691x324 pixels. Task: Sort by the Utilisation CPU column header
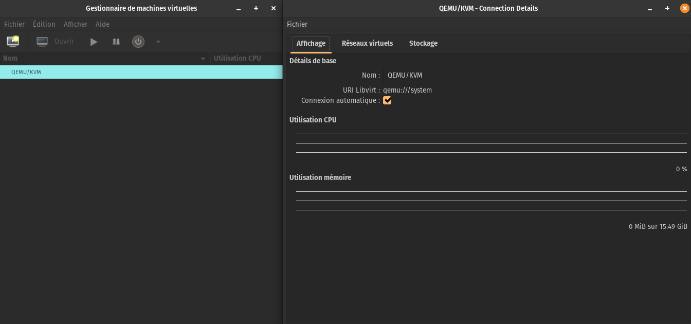[246, 59]
